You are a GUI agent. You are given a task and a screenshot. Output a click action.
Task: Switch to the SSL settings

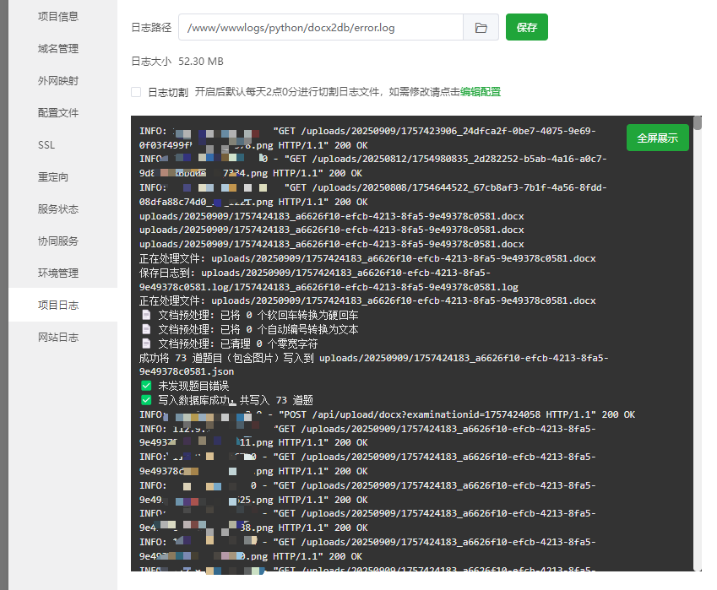pyautogui.click(x=46, y=145)
